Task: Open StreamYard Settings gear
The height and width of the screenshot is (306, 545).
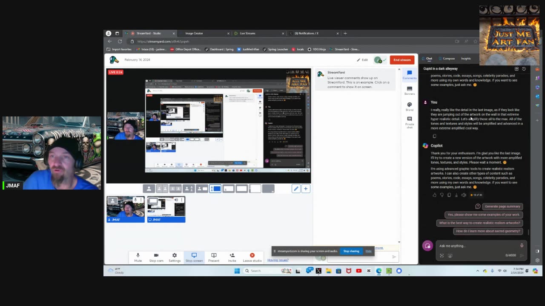Action: [x=175, y=258]
